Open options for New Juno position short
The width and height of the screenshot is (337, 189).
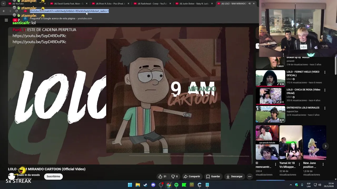(323, 164)
